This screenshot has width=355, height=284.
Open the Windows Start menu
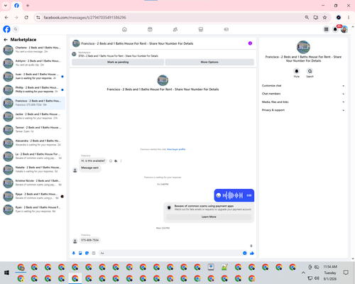tap(6, 273)
